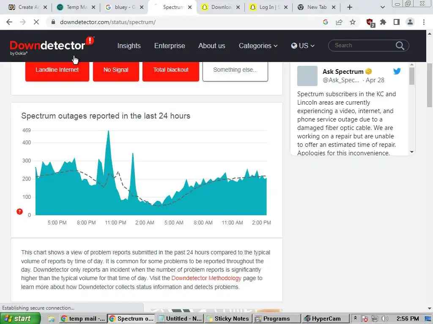Click Ask Spectrum profile avatar
Screen dimensions: 433x324
(x=307, y=76)
